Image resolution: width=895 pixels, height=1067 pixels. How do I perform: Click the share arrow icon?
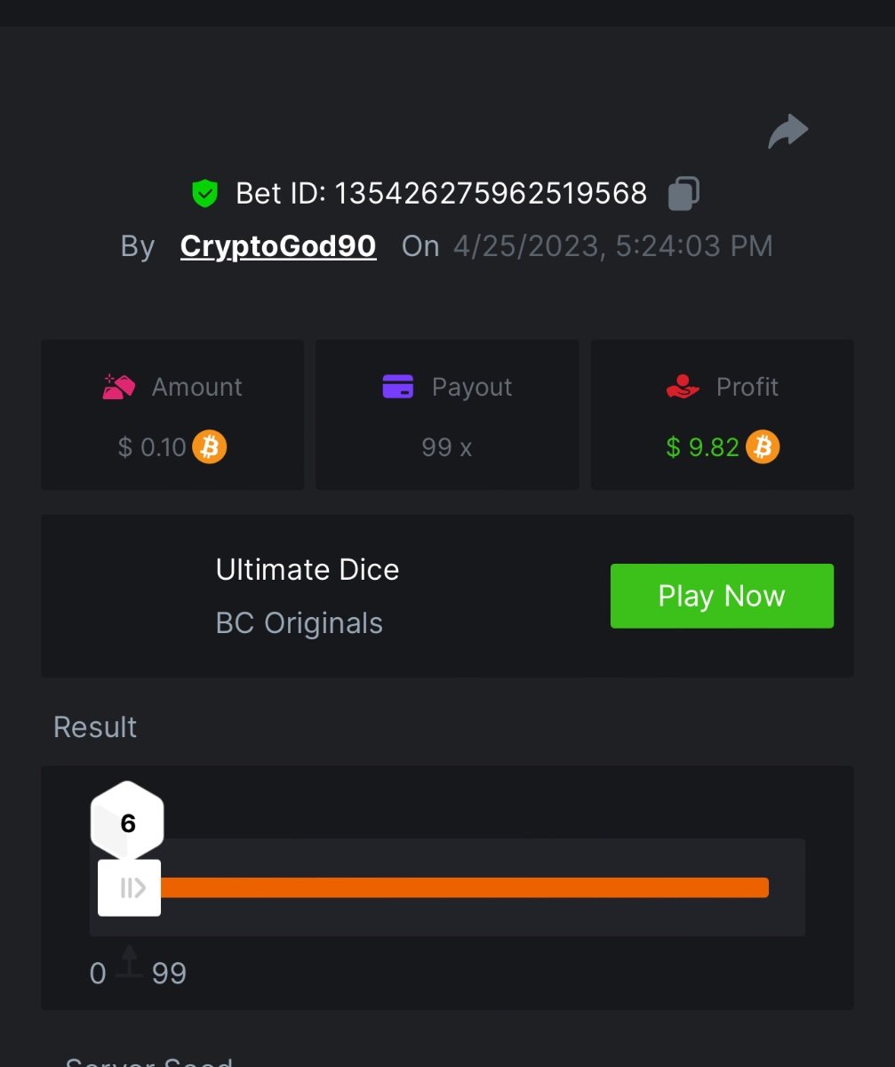[787, 132]
